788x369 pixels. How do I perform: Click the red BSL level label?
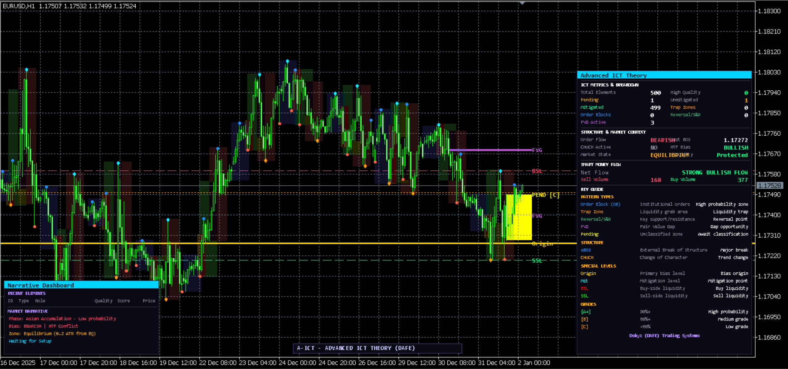[537, 171]
